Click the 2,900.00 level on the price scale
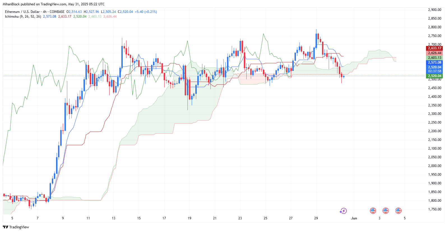This screenshot has height=232, width=447. click(435, 10)
